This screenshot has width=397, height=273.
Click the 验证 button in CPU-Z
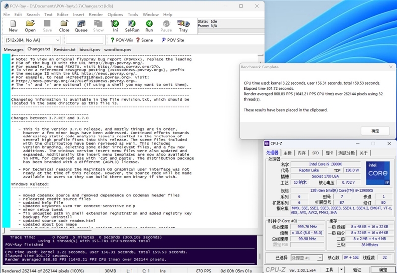[x=357, y=270]
